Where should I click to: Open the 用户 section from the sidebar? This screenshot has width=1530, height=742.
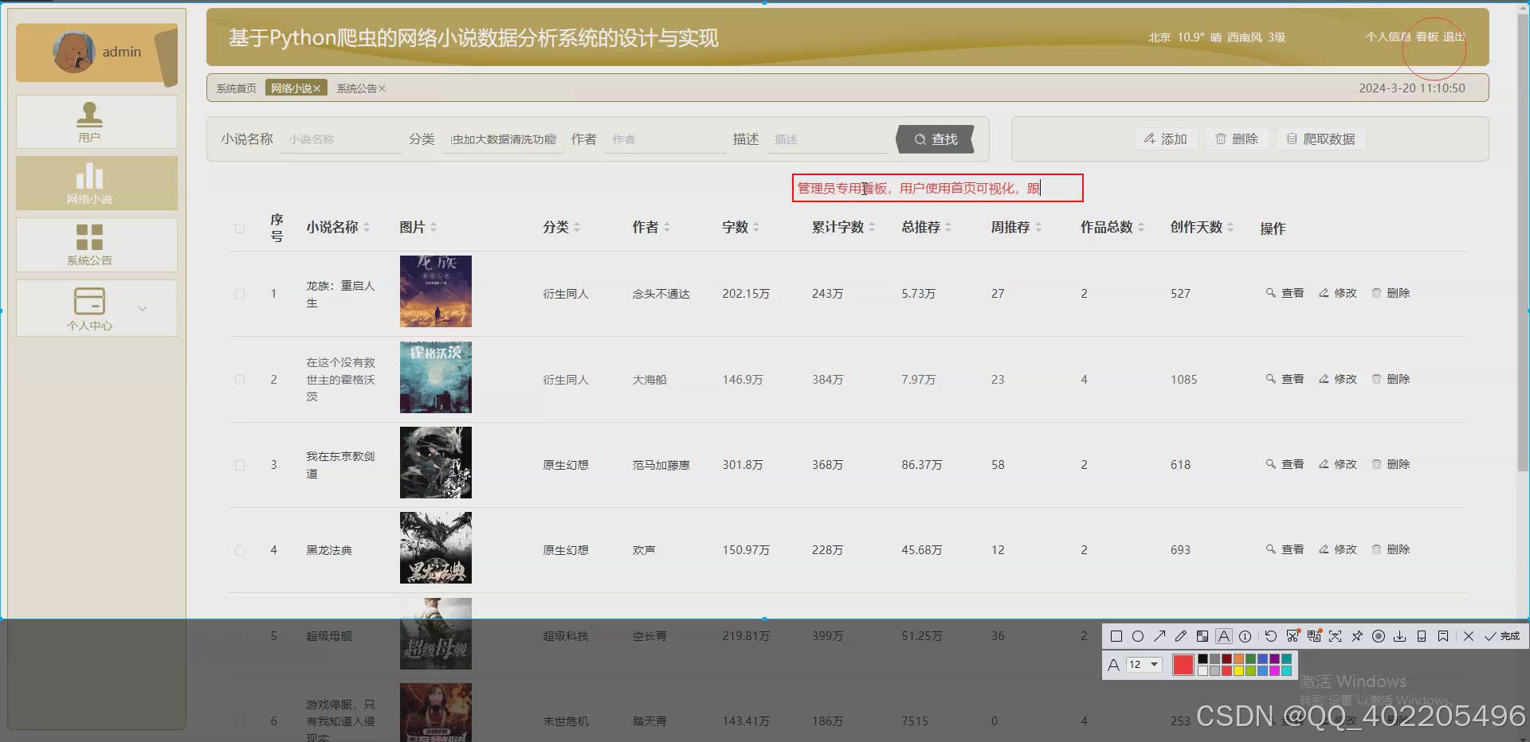(88, 122)
